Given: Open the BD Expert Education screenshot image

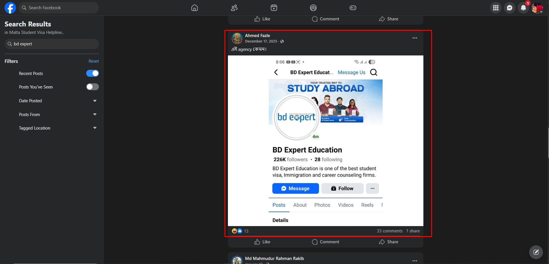Looking at the screenshot, I should click(x=326, y=141).
